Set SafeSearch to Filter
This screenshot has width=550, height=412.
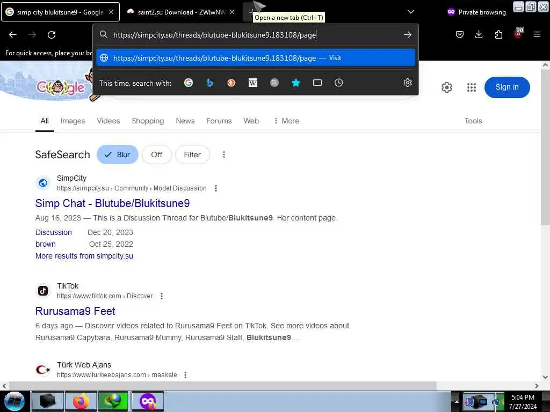click(x=192, y=154)
